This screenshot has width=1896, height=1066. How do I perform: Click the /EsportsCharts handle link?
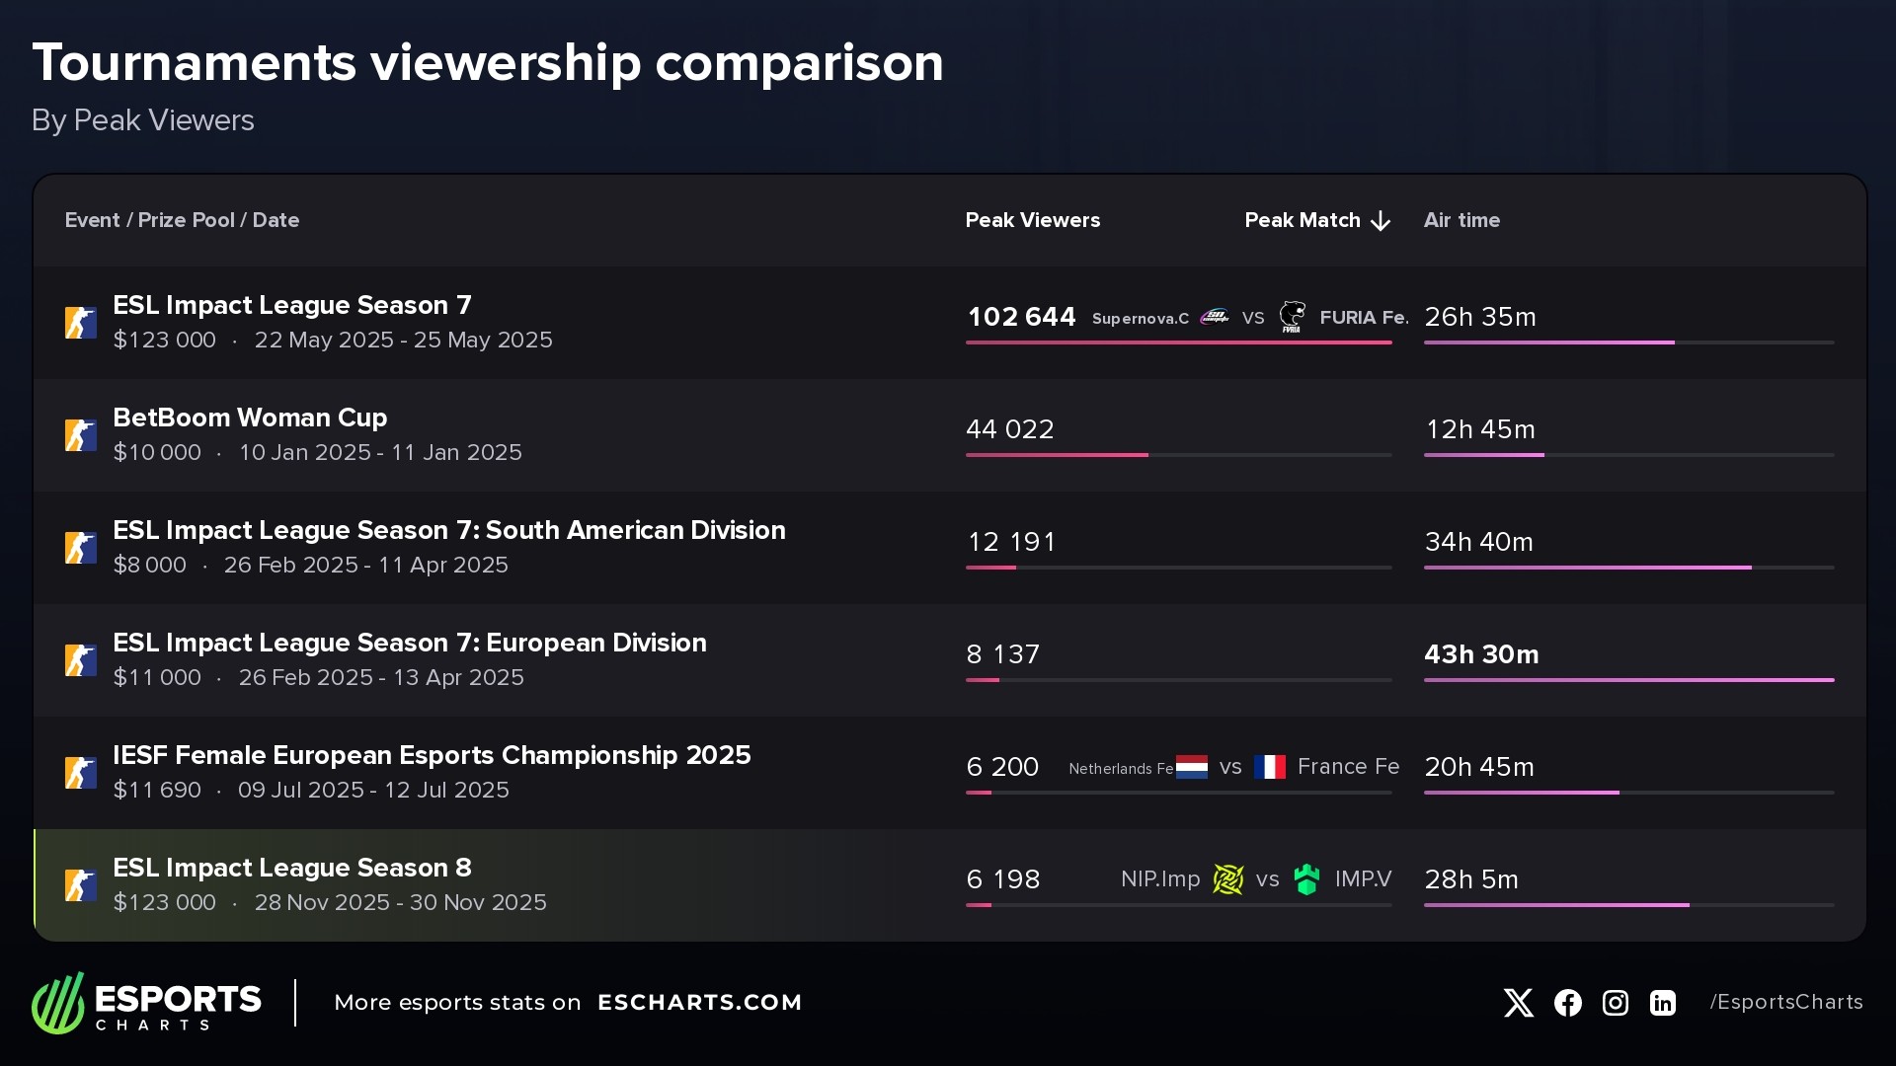[x=1785, y=1002]
